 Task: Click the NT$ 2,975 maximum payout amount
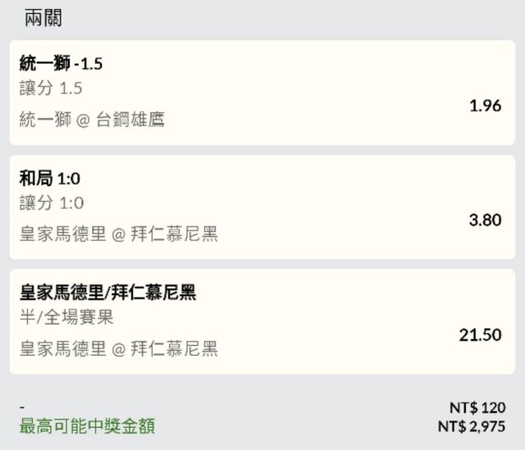click(x=472, y=426)
